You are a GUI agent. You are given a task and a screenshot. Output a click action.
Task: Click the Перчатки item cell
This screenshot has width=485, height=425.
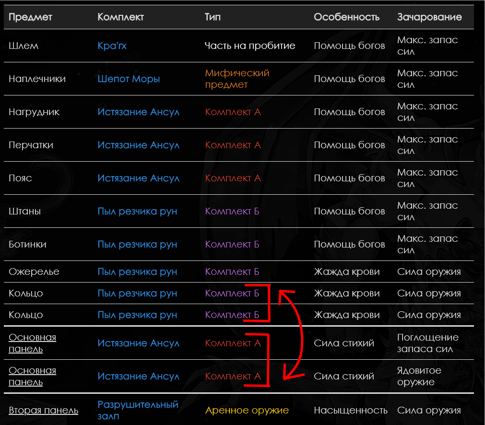31,145
